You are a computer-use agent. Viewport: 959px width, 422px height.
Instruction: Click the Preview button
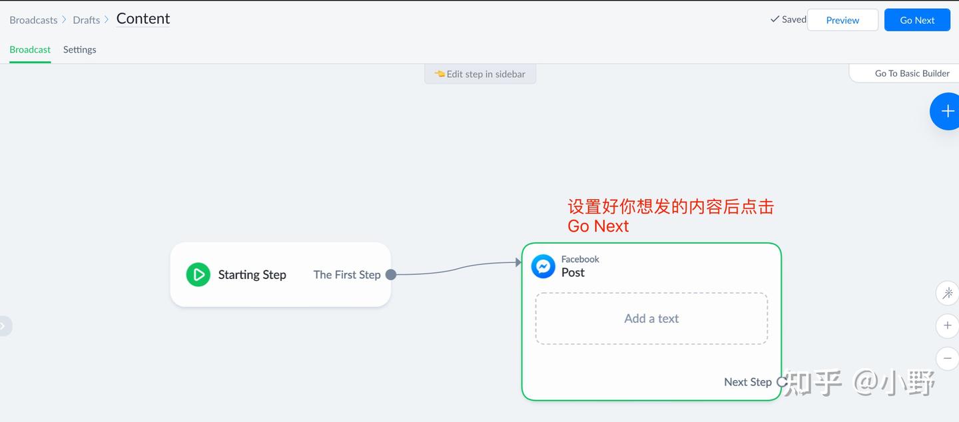(x=842, y=20)
